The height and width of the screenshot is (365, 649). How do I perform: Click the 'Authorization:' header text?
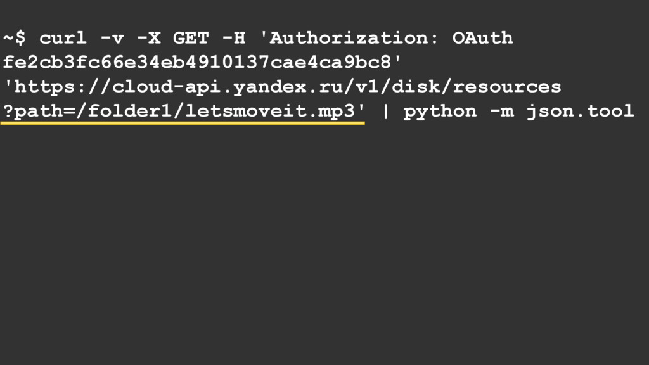point(349,38)
